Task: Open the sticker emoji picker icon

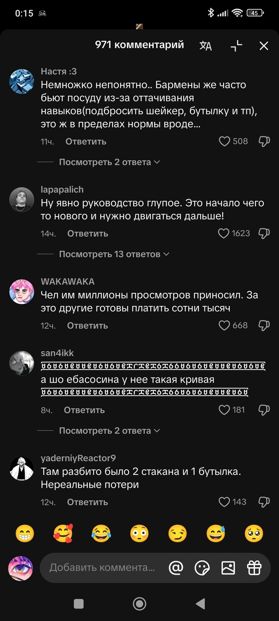Action: pos(202,568)
